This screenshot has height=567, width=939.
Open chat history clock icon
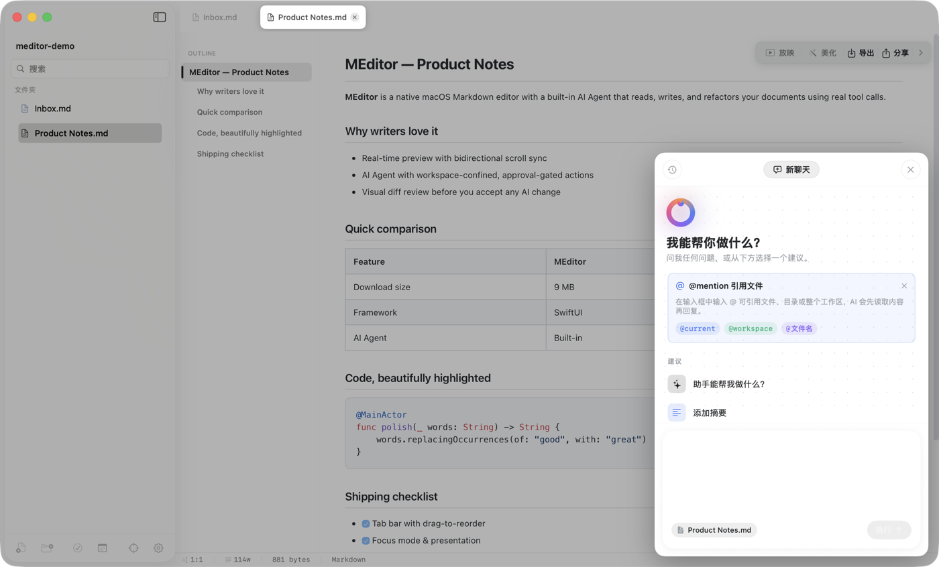coord(672,170)
